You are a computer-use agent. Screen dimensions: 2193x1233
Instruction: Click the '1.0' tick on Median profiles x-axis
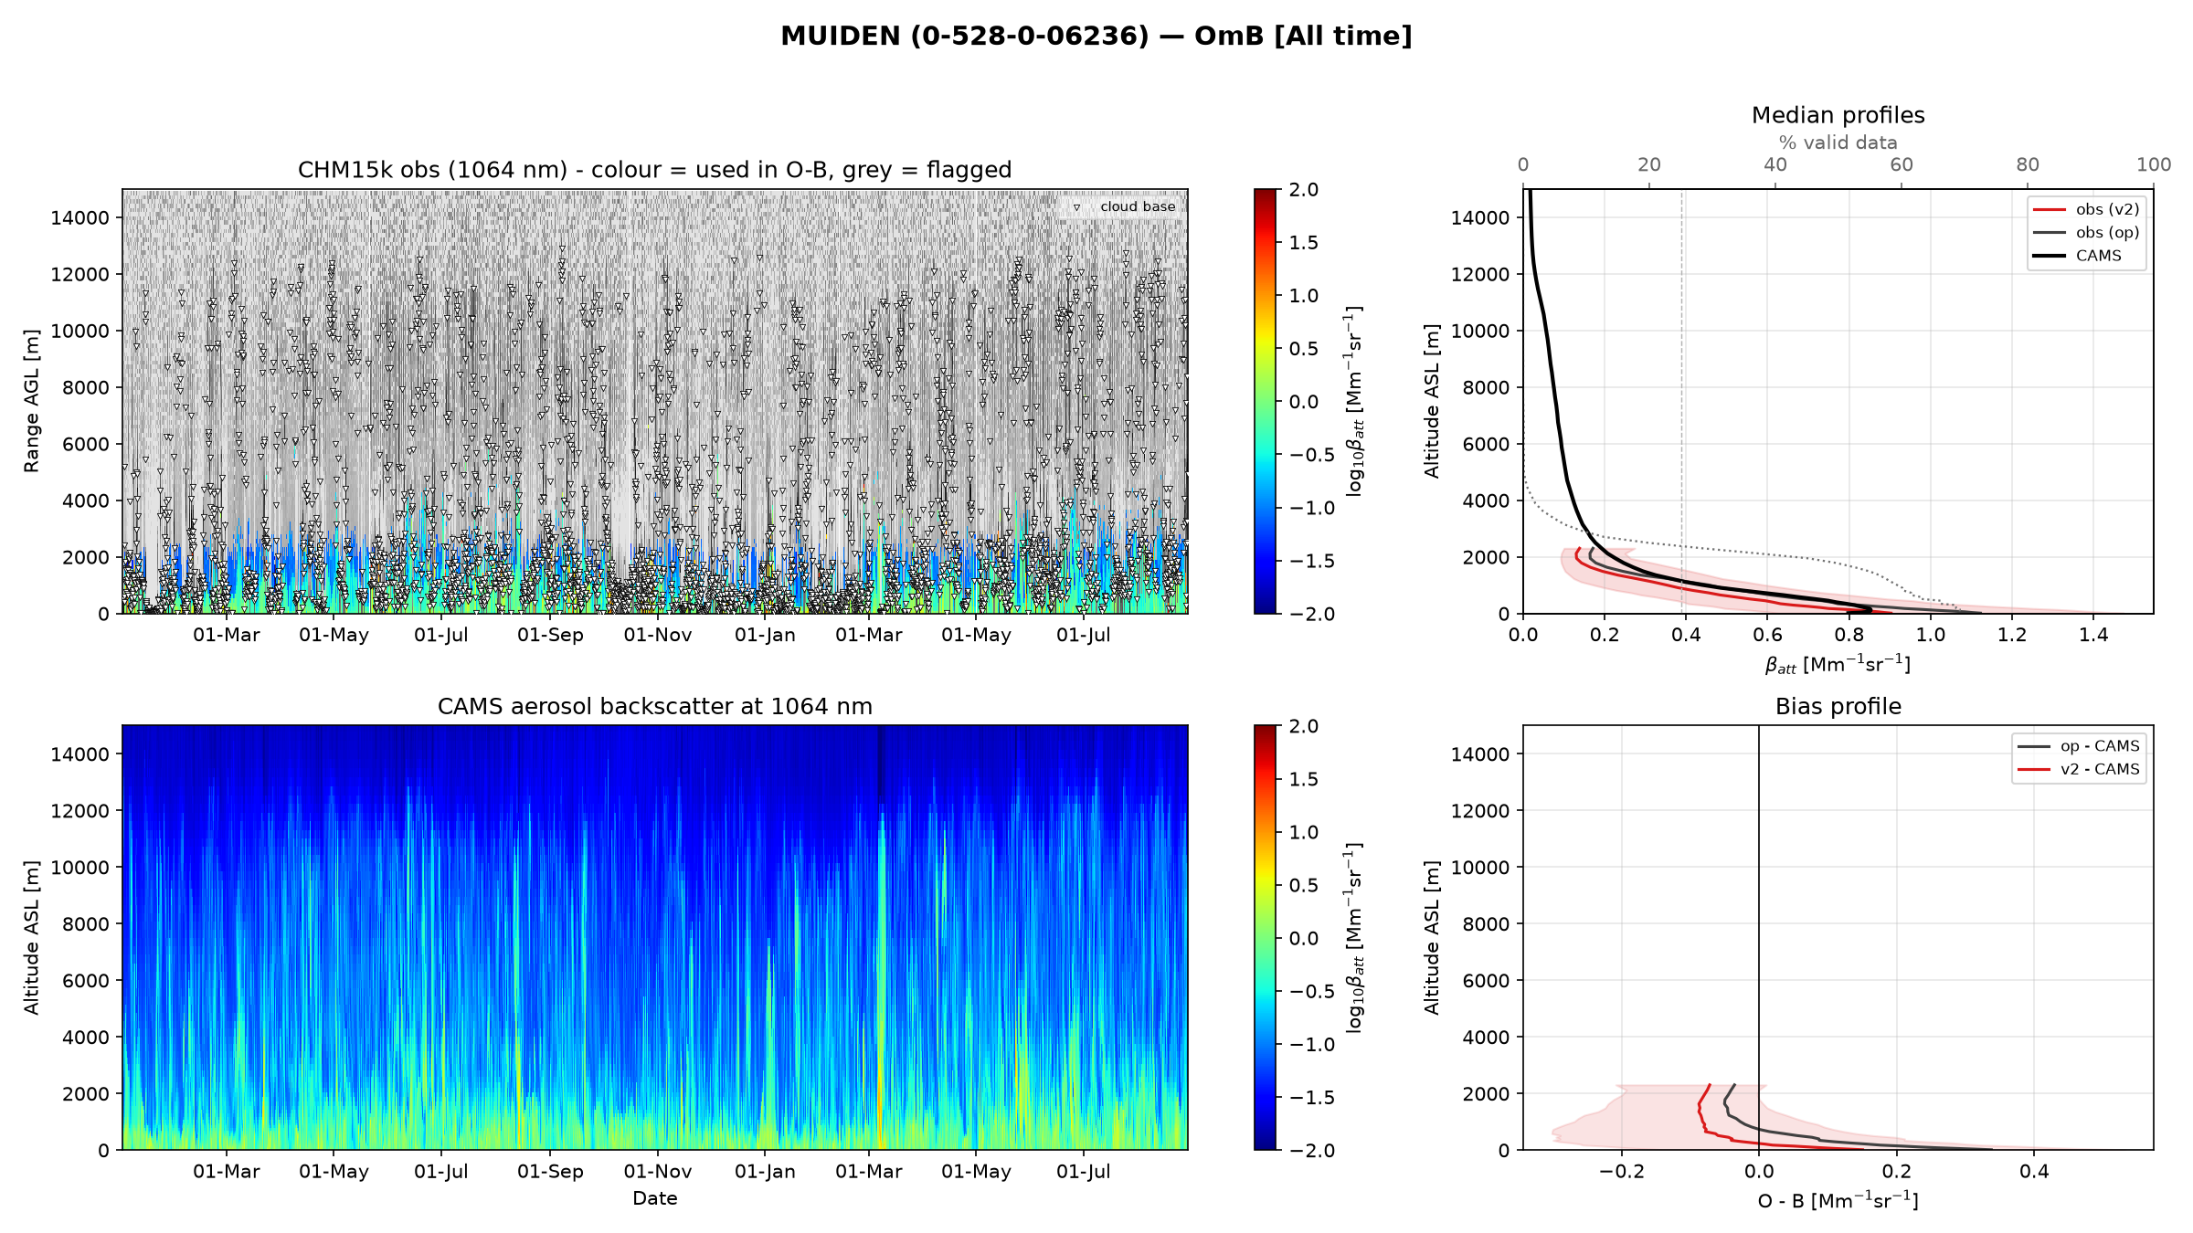tap(1931, 636)
